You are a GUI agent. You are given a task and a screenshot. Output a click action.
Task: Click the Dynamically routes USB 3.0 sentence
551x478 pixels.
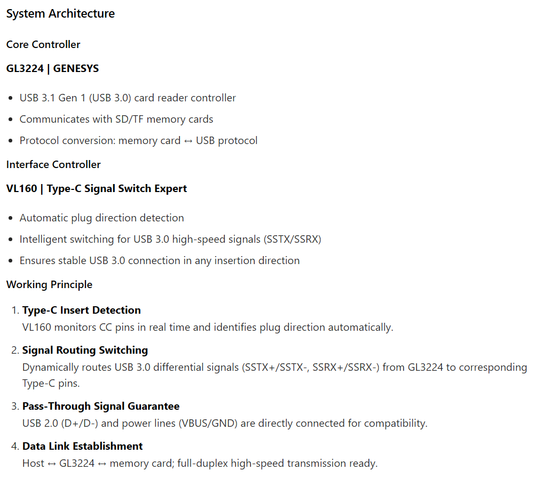274,368
